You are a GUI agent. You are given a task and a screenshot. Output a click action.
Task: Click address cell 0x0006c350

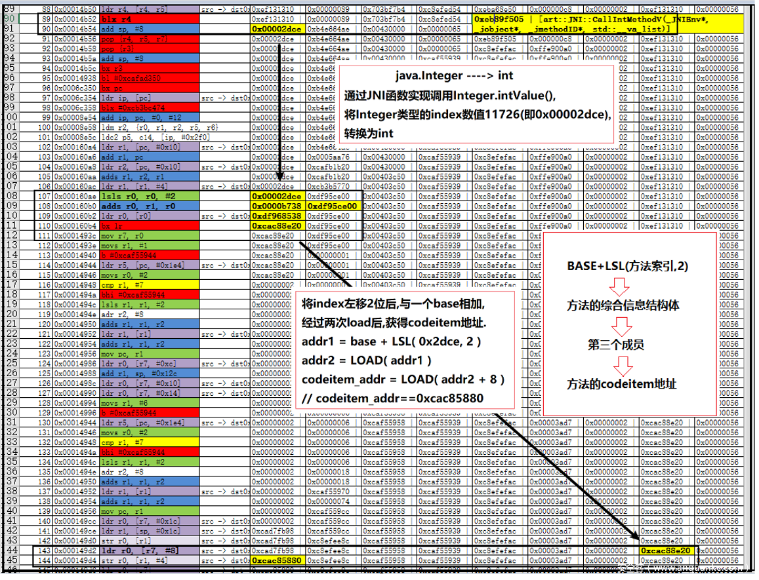[75, 88]
